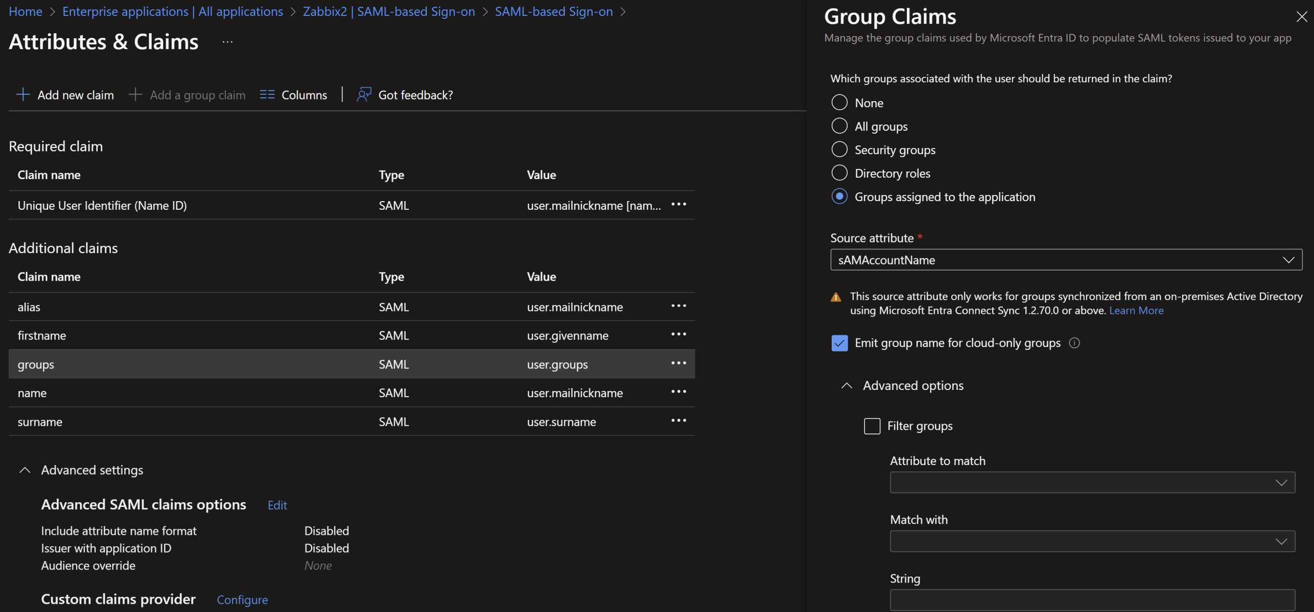Click Edit for Advanced SAML claims options

[x=277, y=505]
